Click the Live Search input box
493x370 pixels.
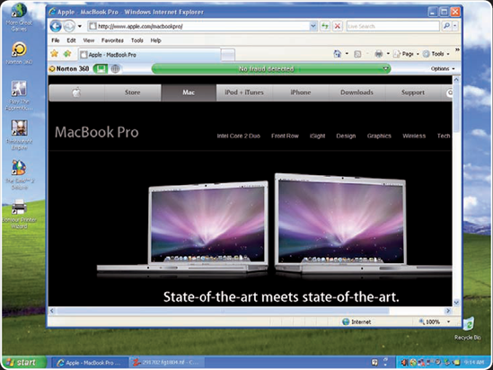tap(392, 26)
